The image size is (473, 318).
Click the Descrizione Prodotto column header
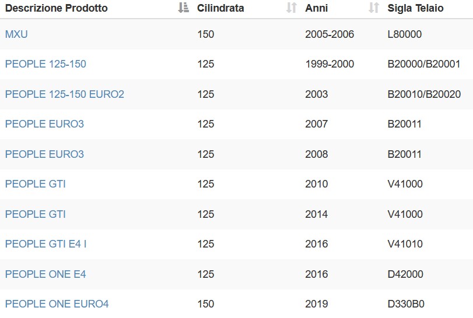57,8
